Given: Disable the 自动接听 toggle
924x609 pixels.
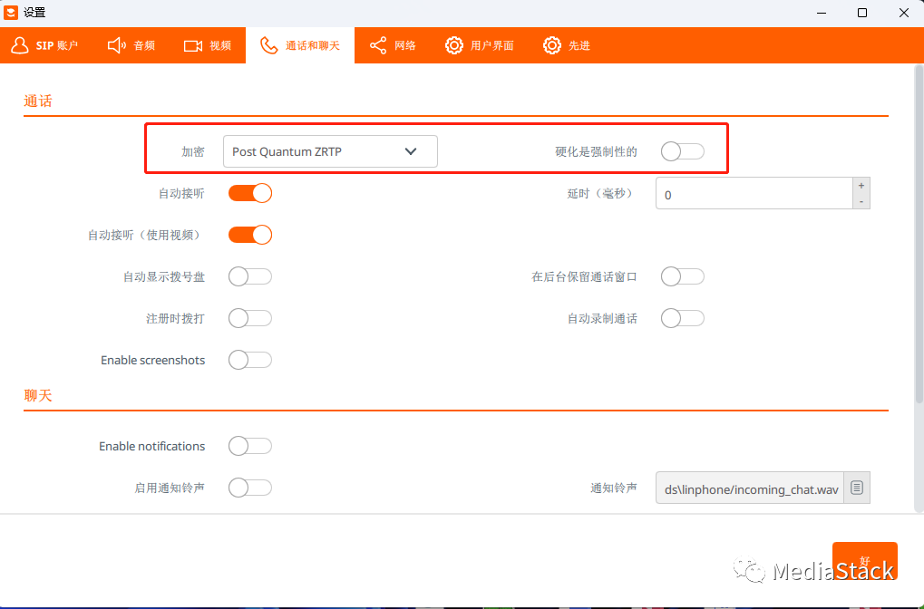Looking at the screenshot, I should [x=250, y=192].
